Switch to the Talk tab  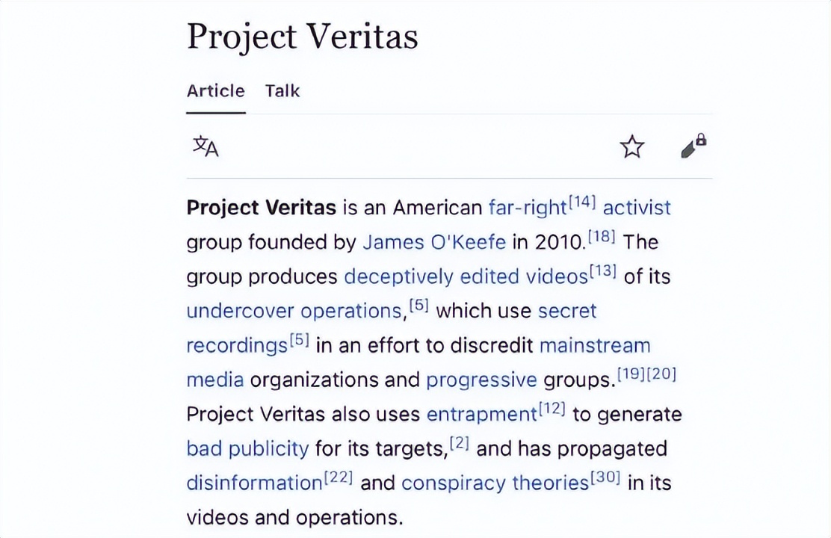282,91
